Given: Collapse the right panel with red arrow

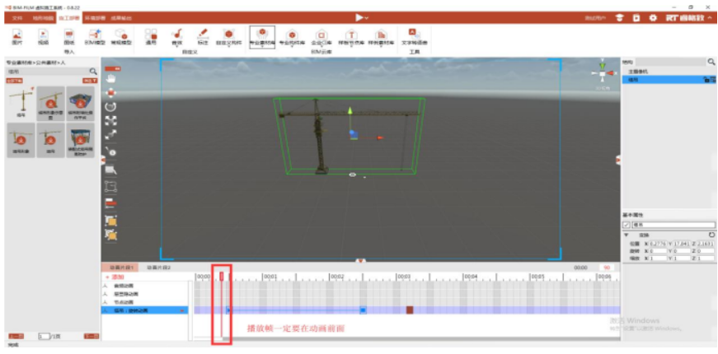Looking at the screenshot, I should point(618,159).
